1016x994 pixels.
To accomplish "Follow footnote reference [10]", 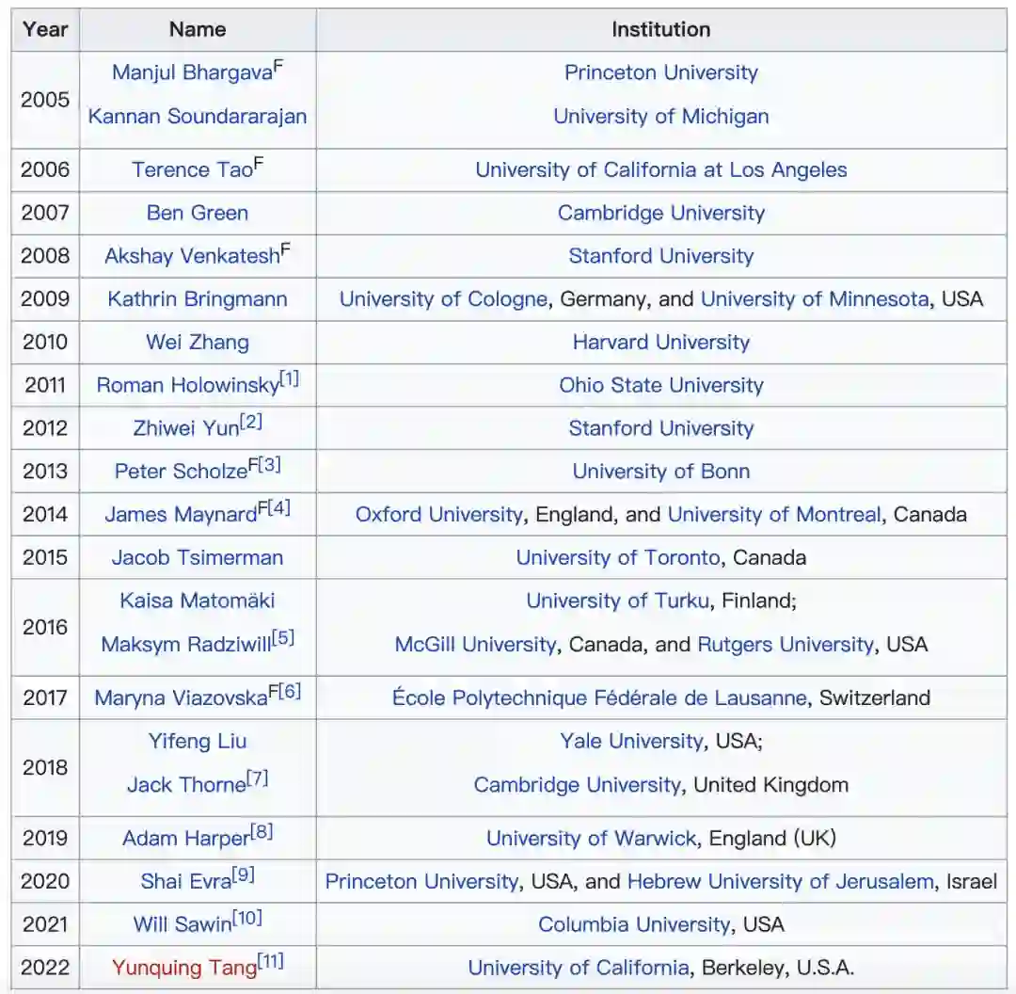I will 246,918.
